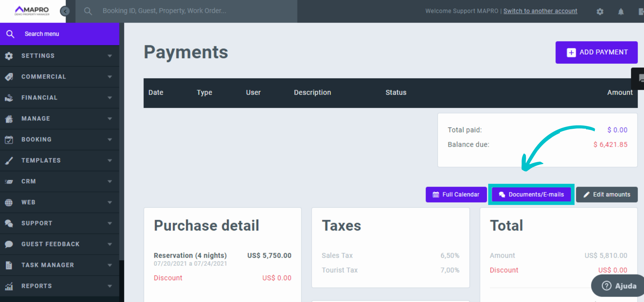Expand the Settings menu arrow

[110, 56]
